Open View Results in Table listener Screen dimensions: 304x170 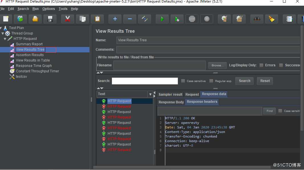pyautogui.click(x=33, y=60)
